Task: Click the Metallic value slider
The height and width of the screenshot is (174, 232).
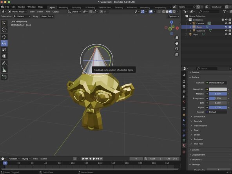Action: point(217,94)
